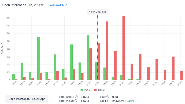Click the red Call OI bar at 24350
The image size is (185, 104).
coord(99,62)
